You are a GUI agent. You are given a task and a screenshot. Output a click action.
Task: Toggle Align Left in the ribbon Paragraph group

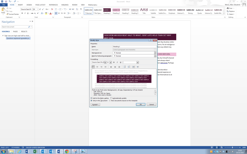[x=56, y=13]
